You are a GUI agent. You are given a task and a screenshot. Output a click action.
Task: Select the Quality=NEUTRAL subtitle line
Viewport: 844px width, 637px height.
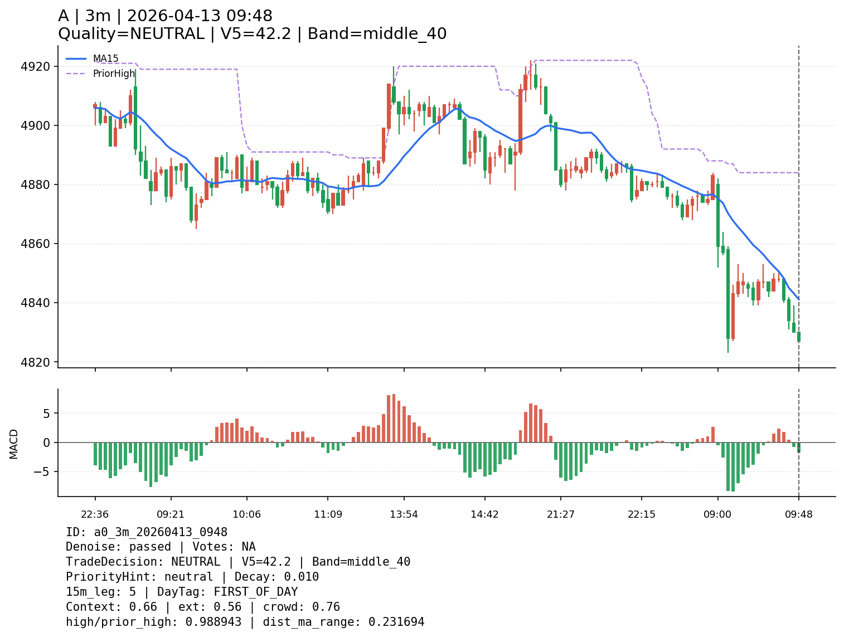pyautogui.click(x=252, y=34)
